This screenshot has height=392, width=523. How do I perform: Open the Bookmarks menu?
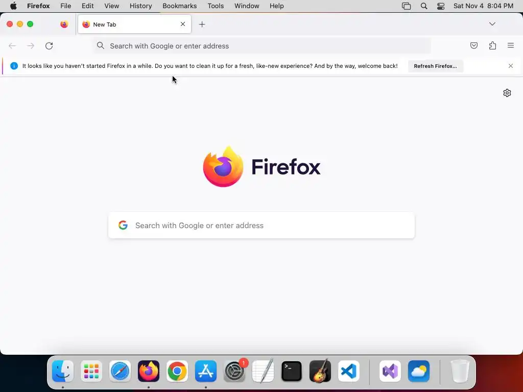click(x=180, y=6)
